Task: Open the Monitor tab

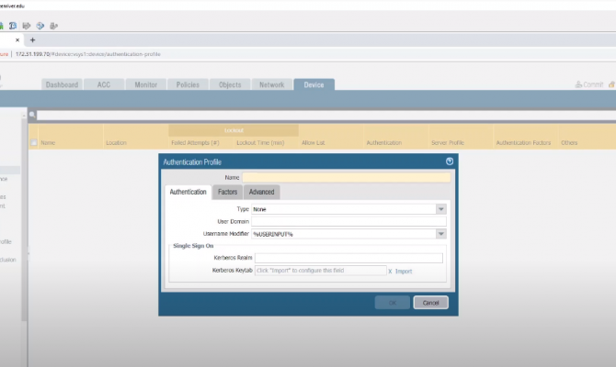Action: coord(146,84)
